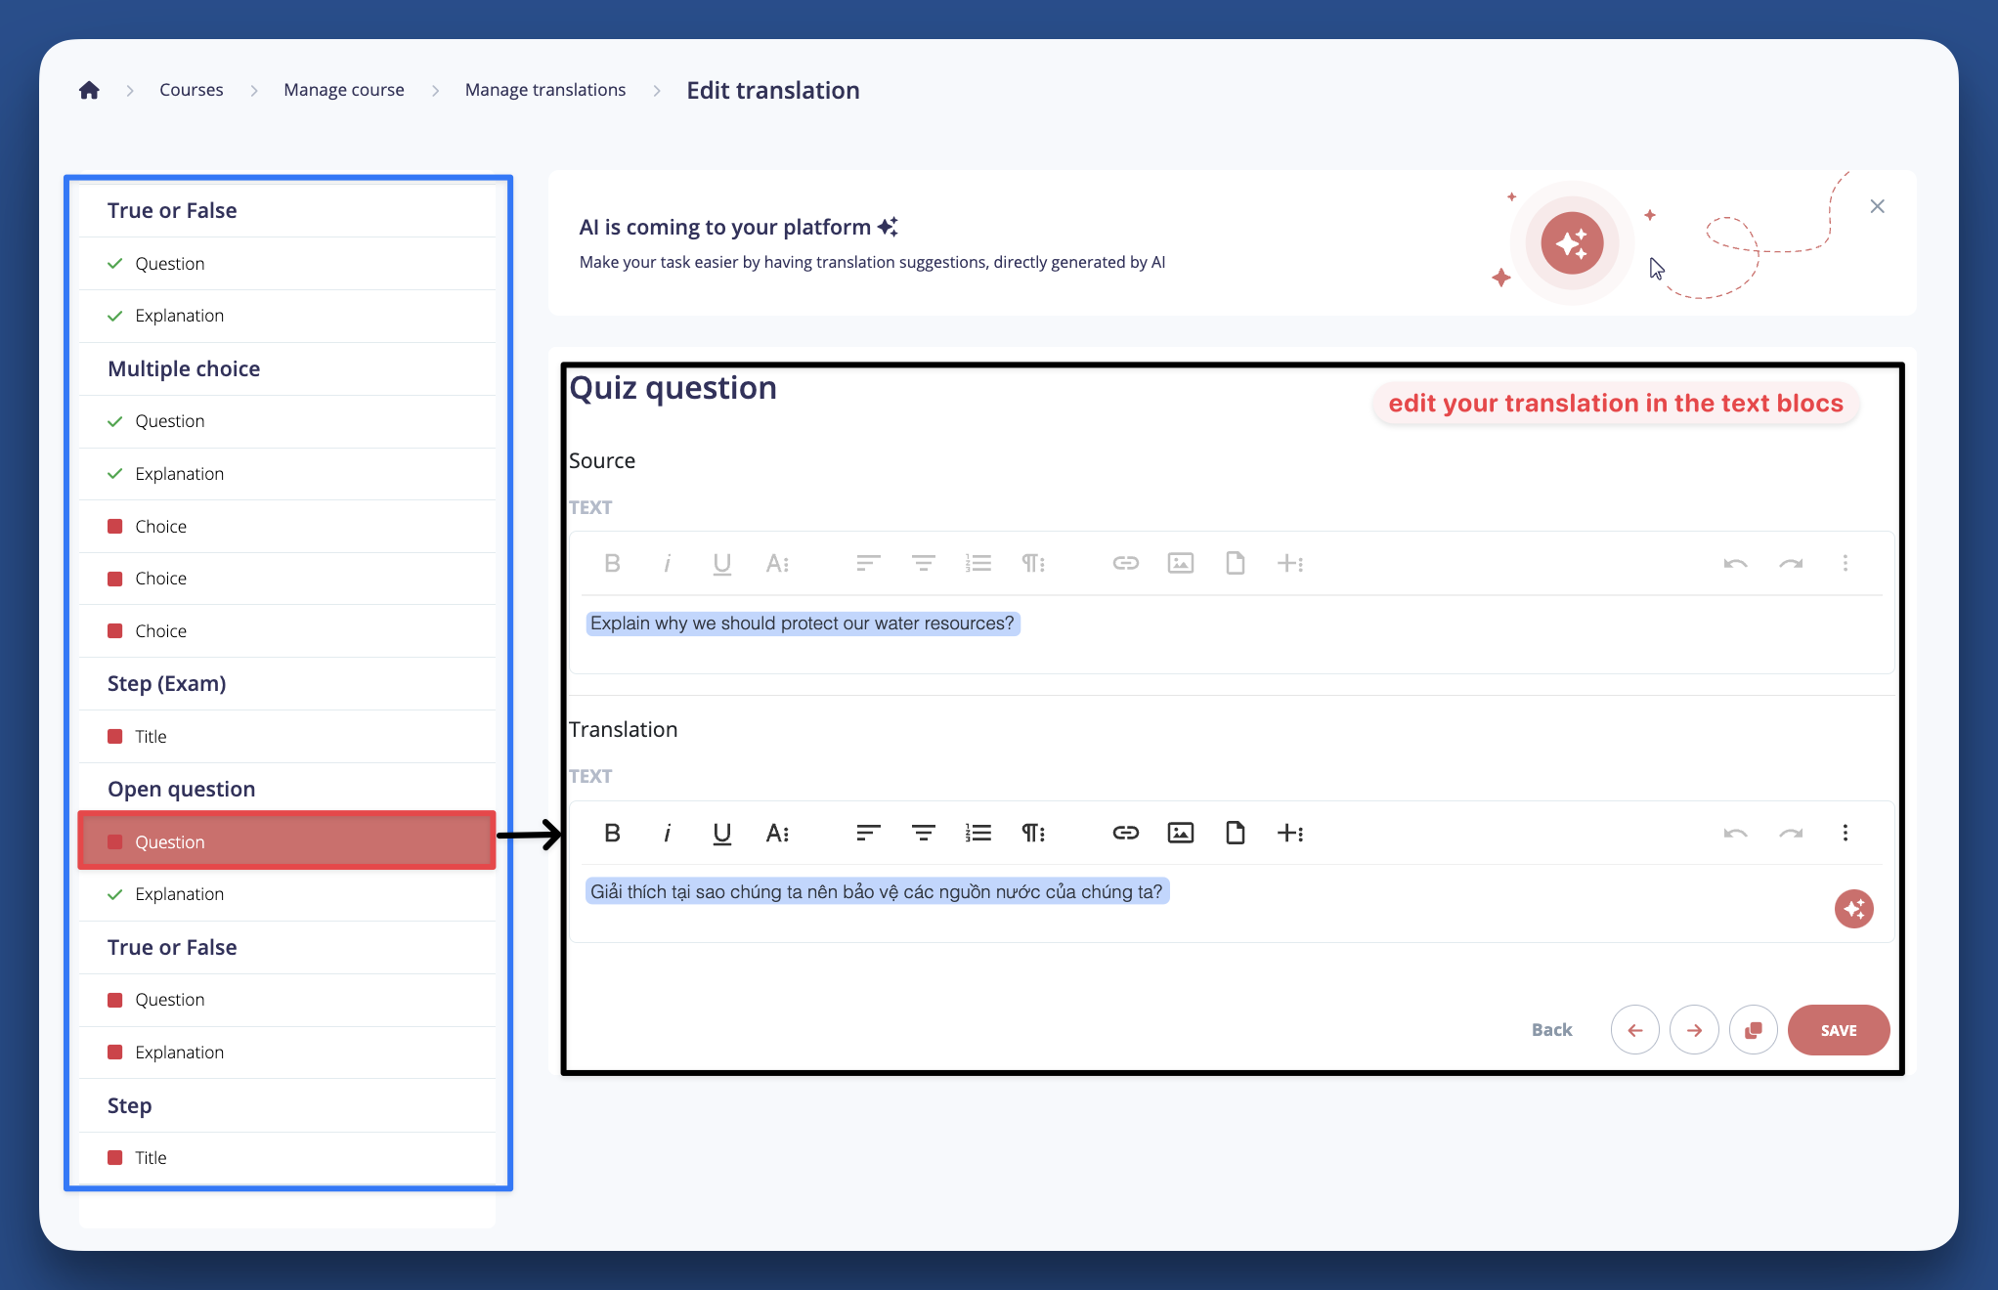Viewport: 1998px width, 1290px height.
Task: Open the Translation editor's three-dot menu
Action: click(1845, 833)
